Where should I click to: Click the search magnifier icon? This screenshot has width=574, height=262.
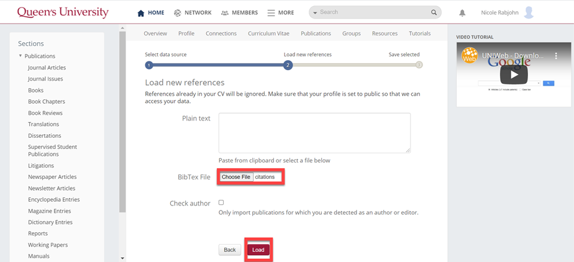[x=434, y=12]
